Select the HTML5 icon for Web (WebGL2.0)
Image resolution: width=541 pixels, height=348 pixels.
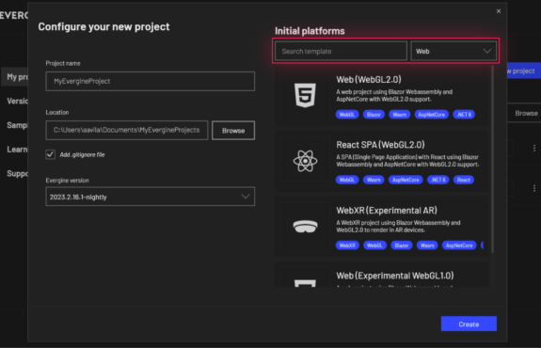coord(305,95)
